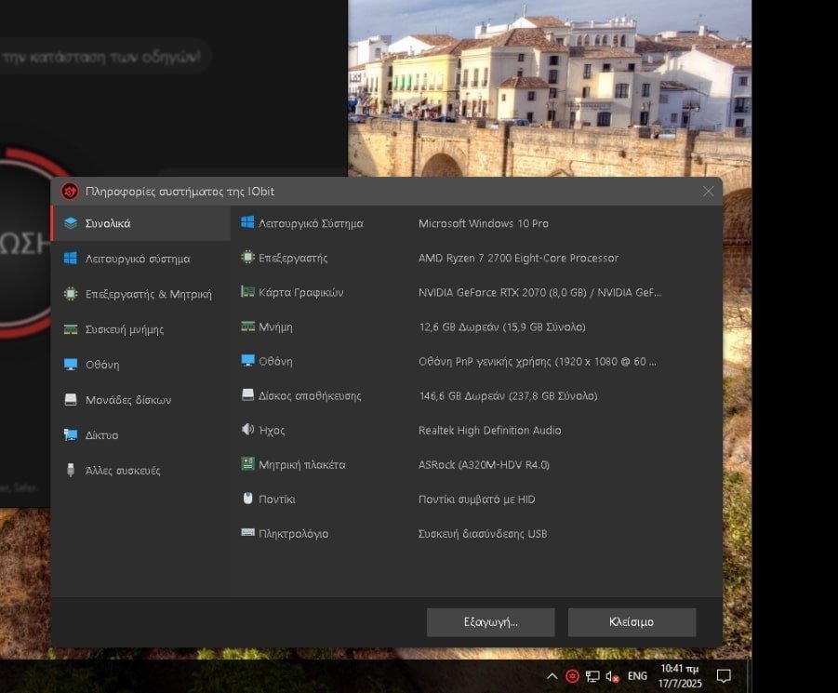Close the IObit system information dialog
The image size is (838, 693).
tap(708, 192)
